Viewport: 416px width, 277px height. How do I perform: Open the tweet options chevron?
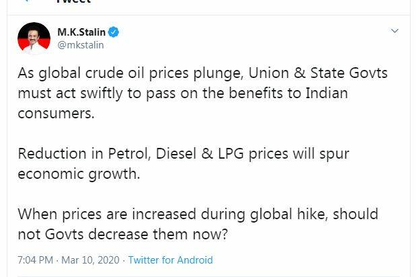tap(395, 32)
